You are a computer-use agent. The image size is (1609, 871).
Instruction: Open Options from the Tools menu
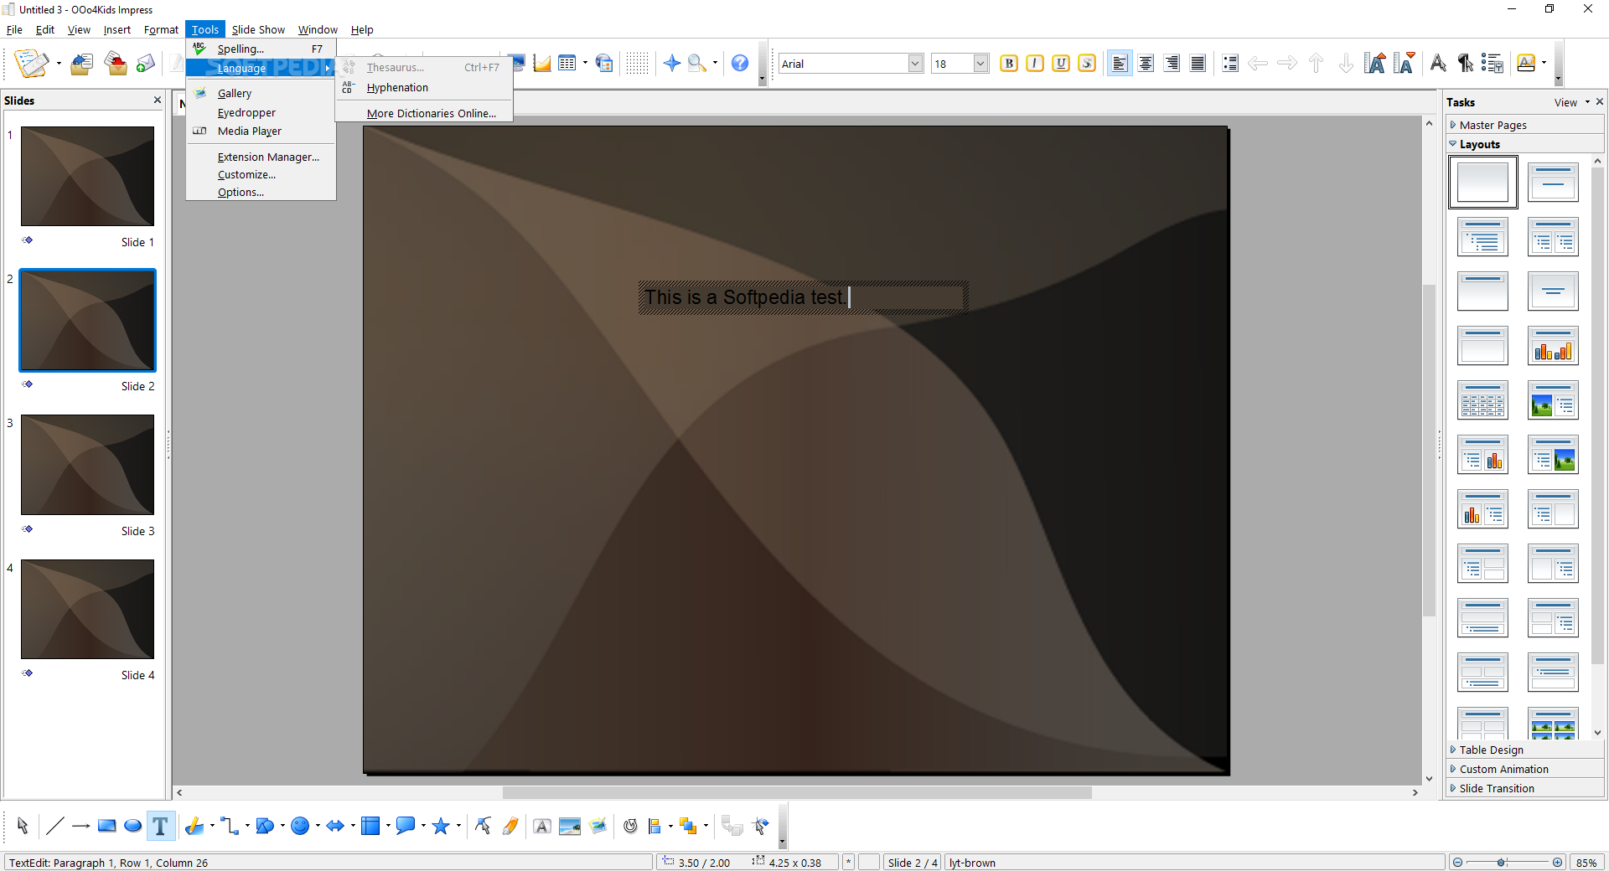(x=261, y=192)
